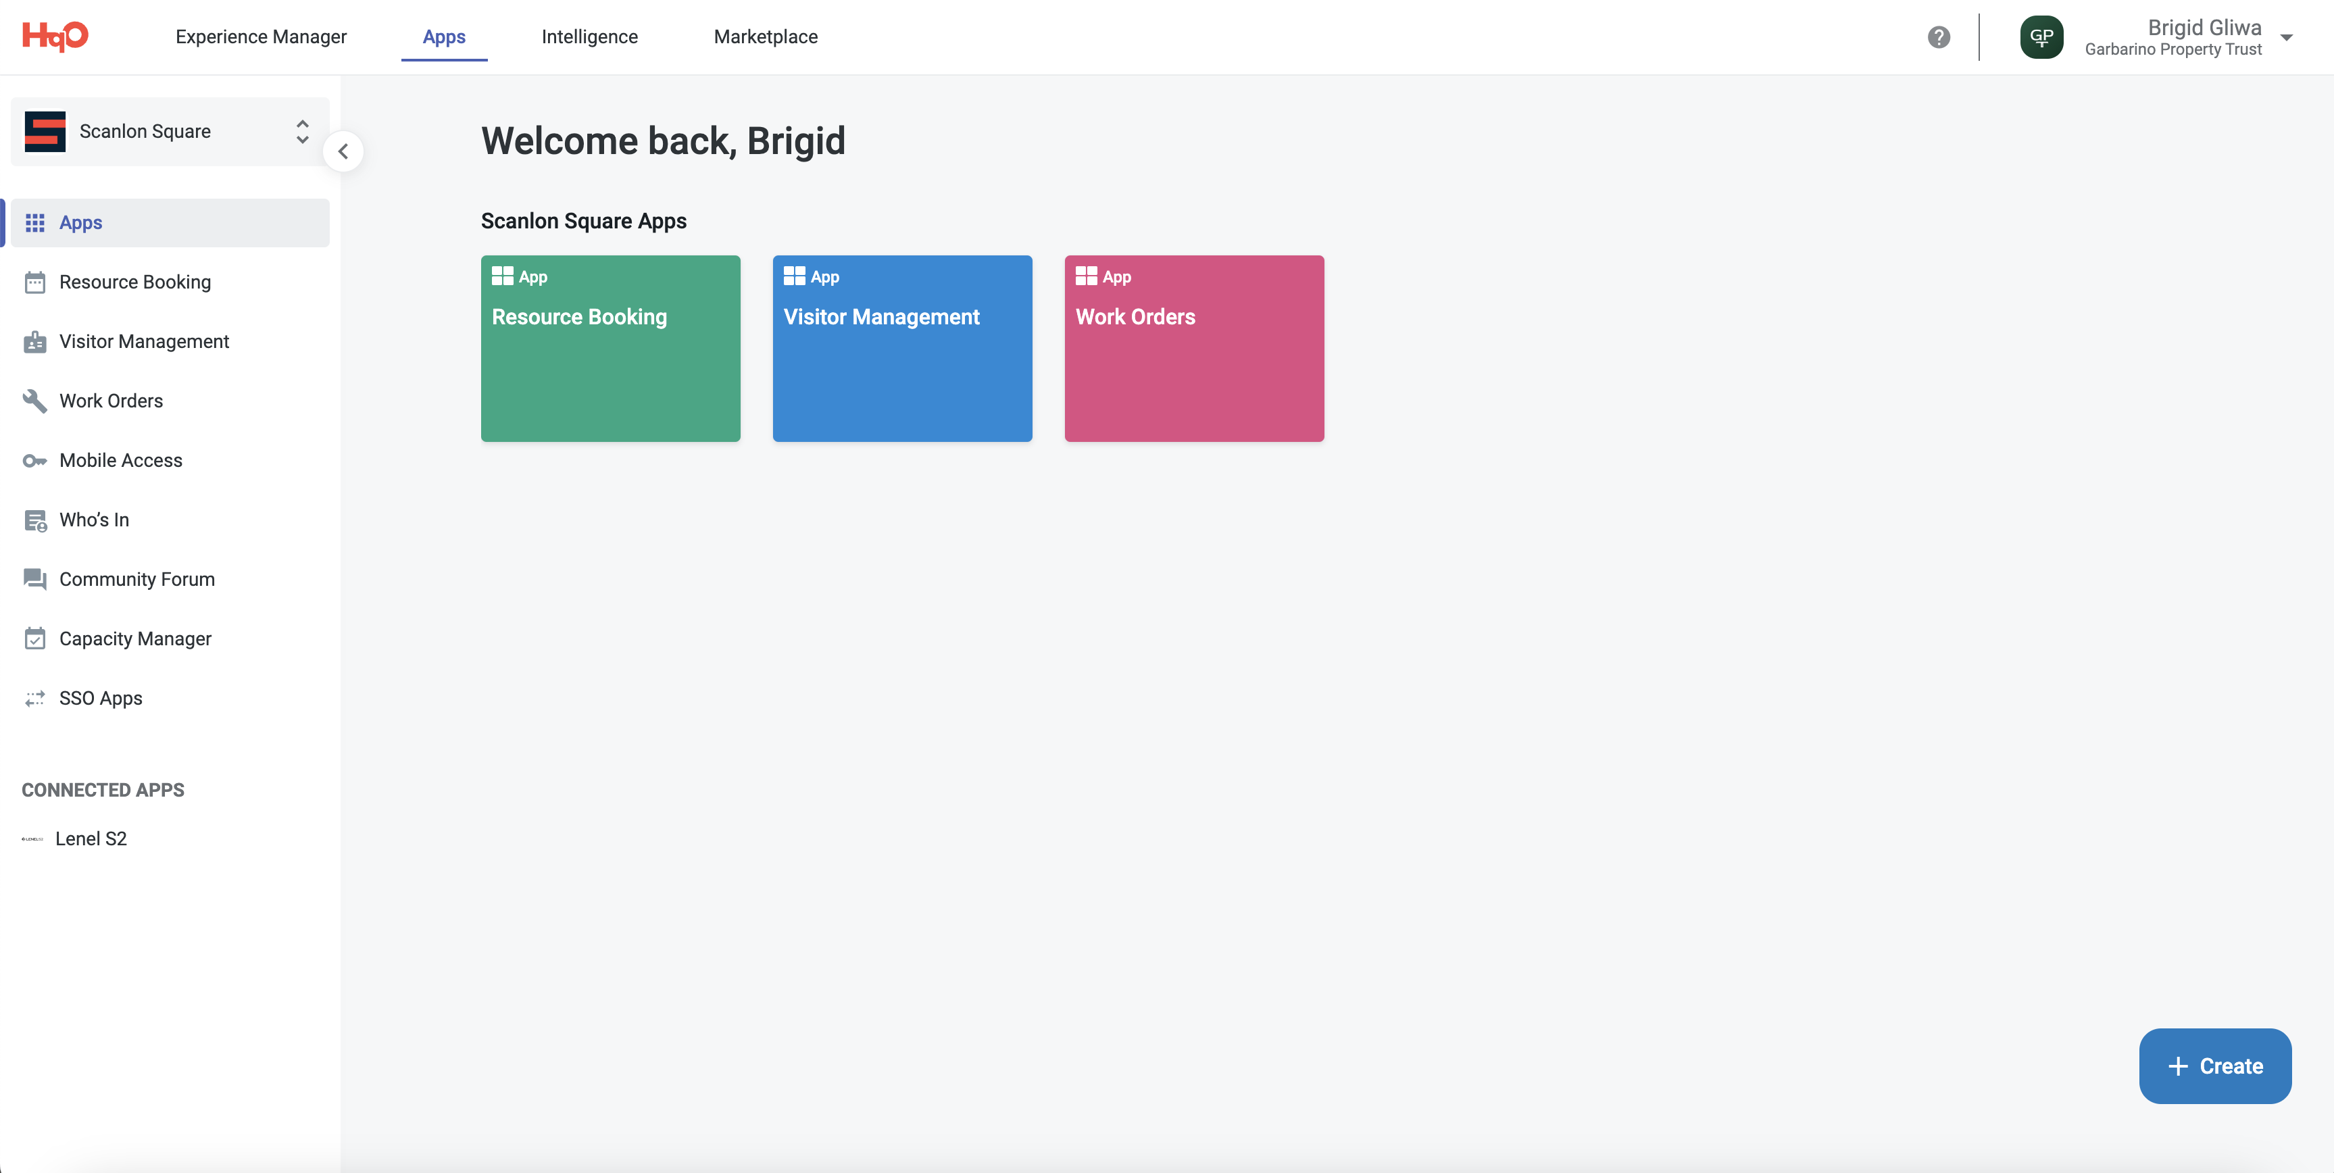Screen dimensions: 2334x1173
Task: Click the Work Orders wrench icon
Action: [34, 401]
